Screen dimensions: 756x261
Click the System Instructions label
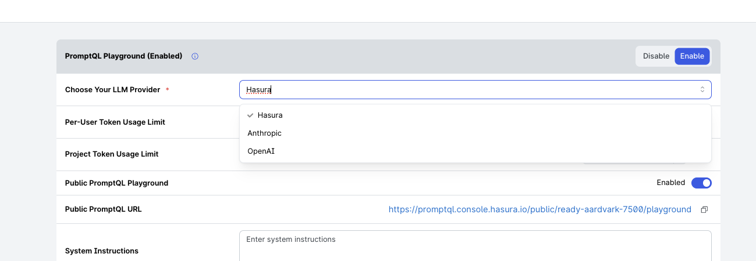(102, 251)
